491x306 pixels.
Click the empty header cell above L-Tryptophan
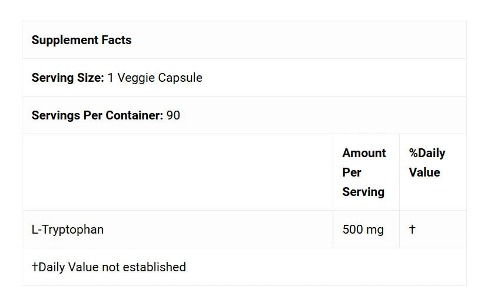coord(177,172)
